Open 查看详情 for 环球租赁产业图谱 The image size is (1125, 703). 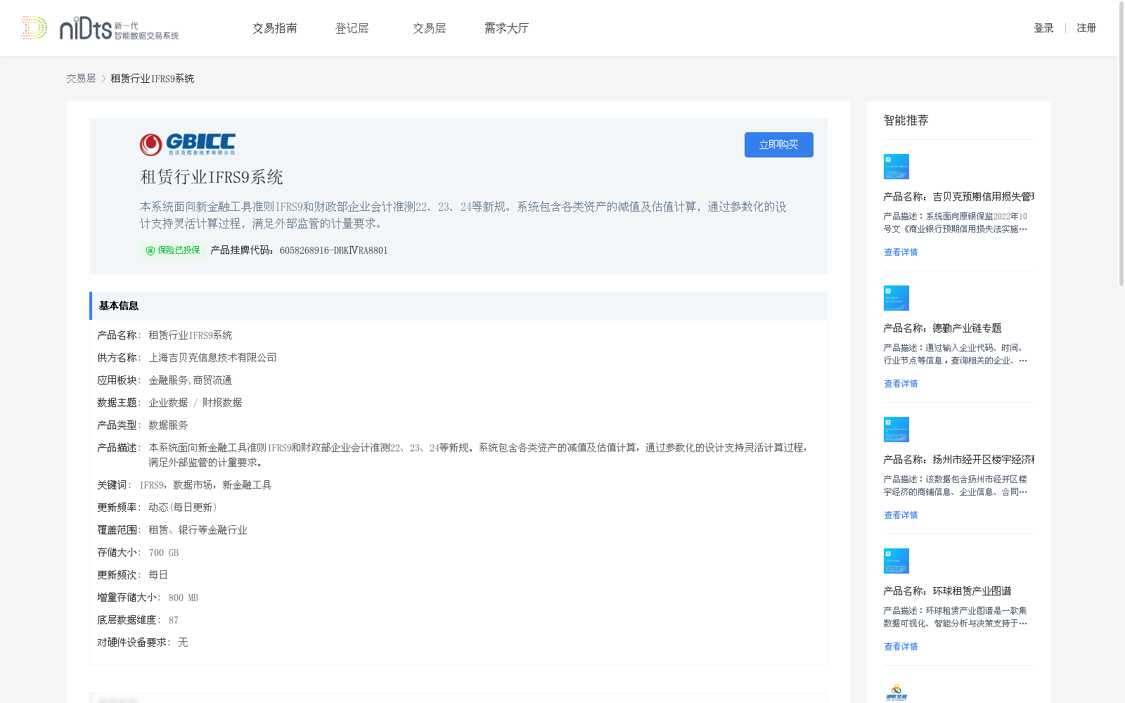[x=901, y=647]
